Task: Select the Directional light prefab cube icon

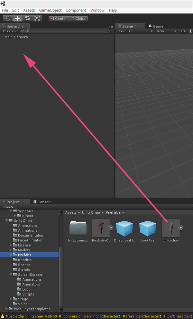Action: [x=124, y=228]
